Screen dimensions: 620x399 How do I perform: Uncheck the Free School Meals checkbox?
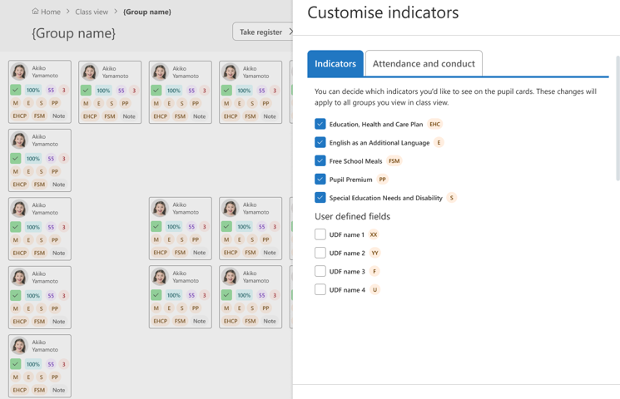tap(320, 160)
